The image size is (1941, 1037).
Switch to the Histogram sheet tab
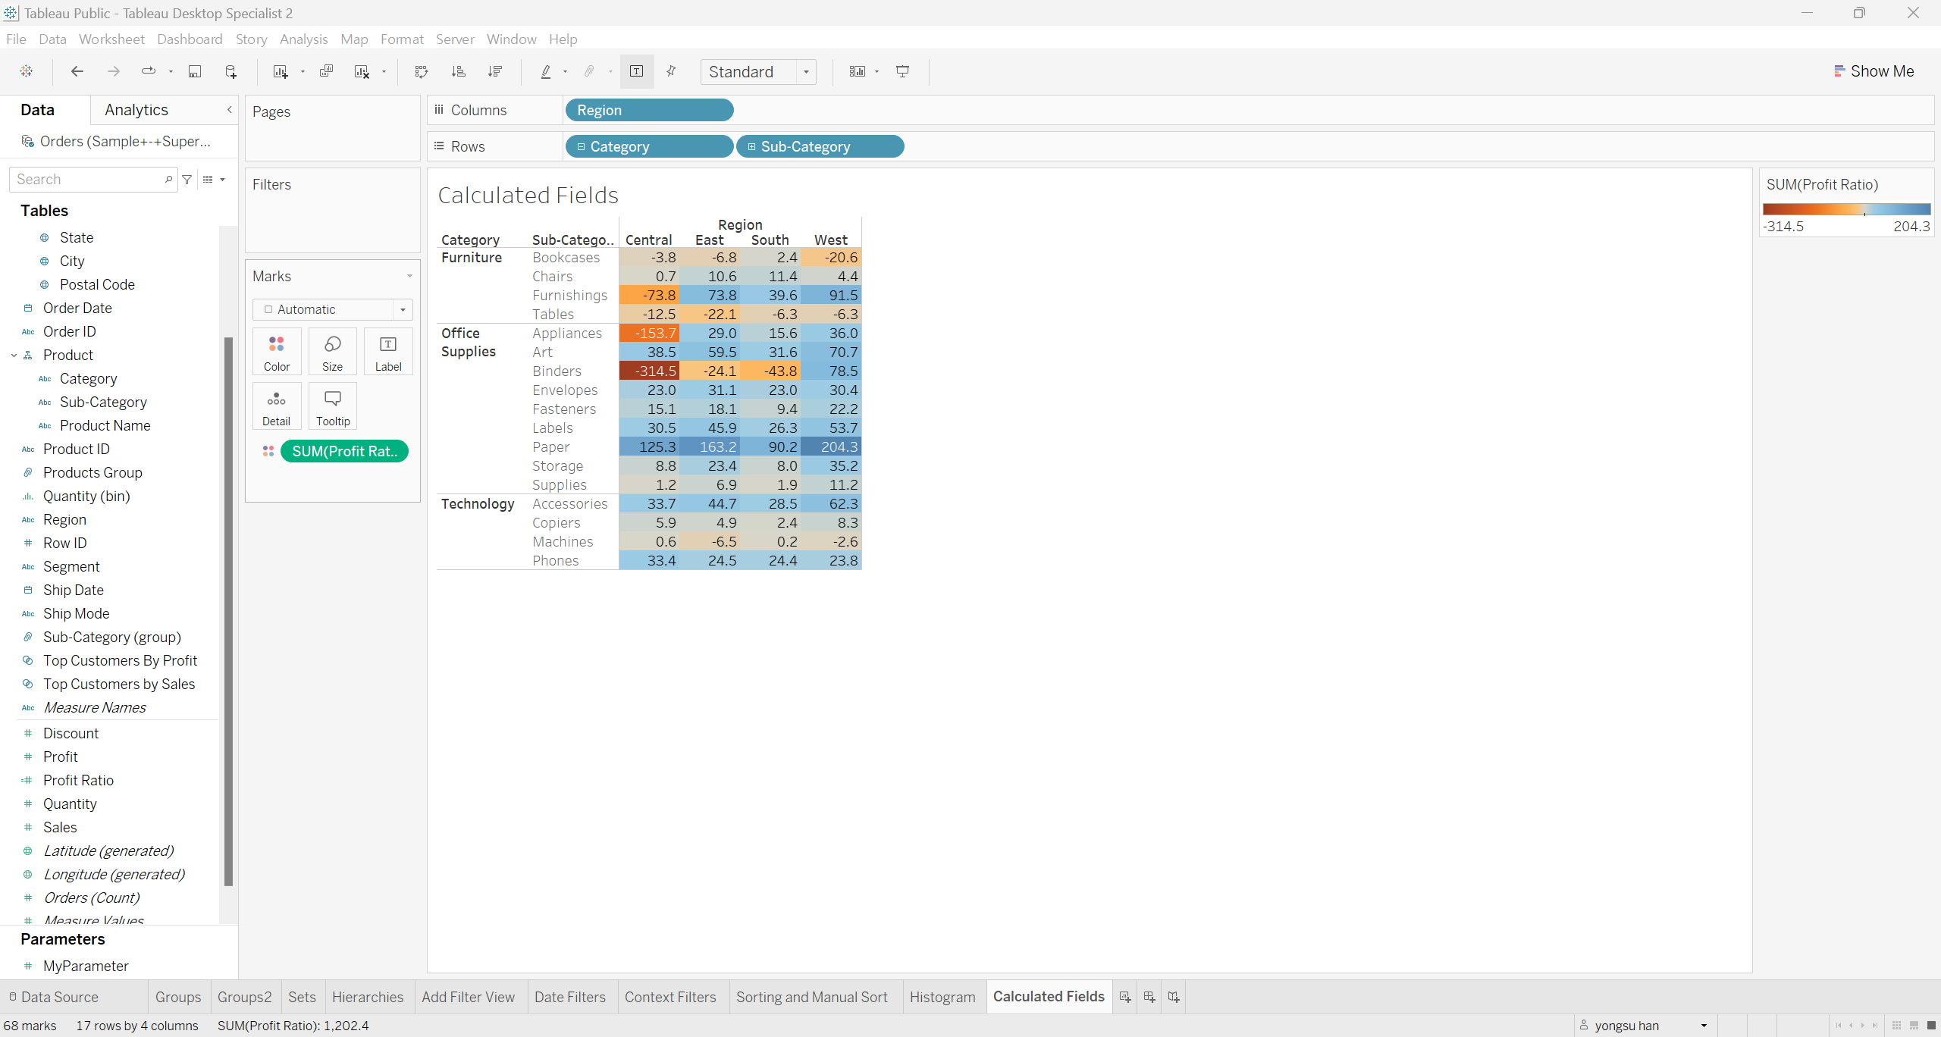tap(942, 997)
